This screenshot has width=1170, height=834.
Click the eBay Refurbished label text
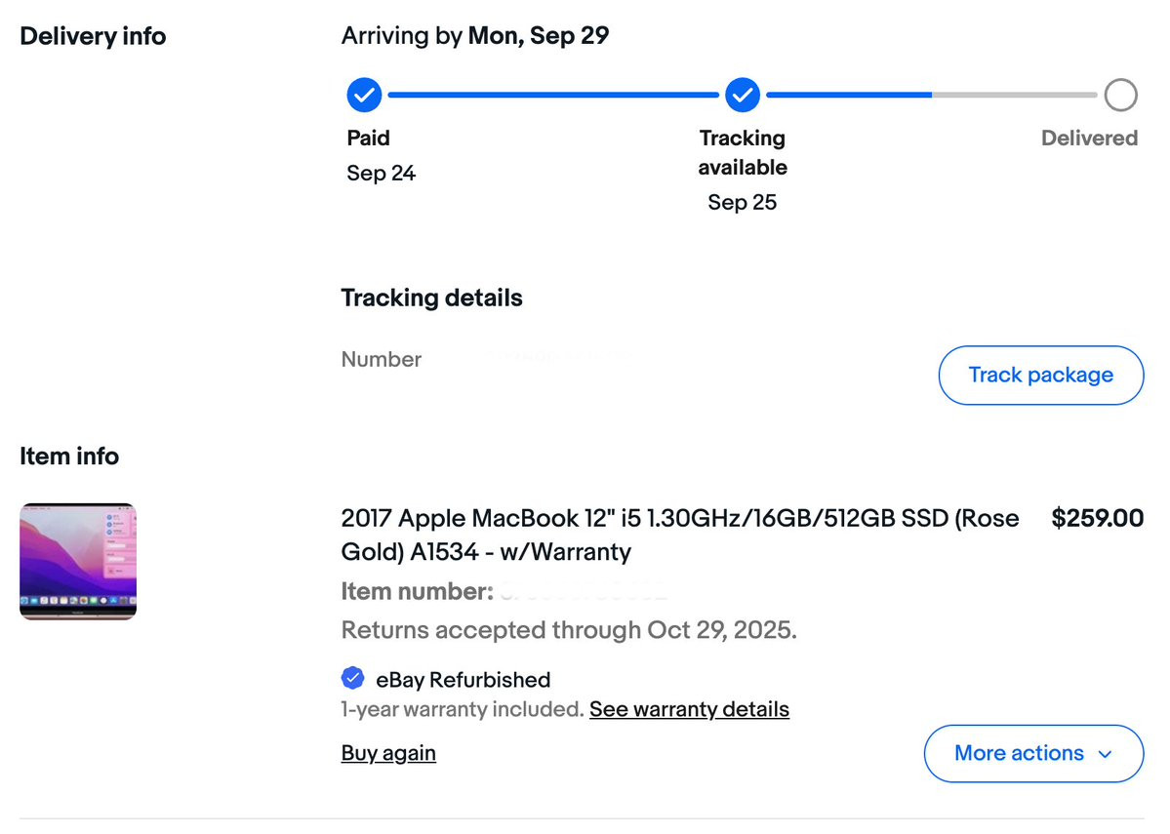463,680
